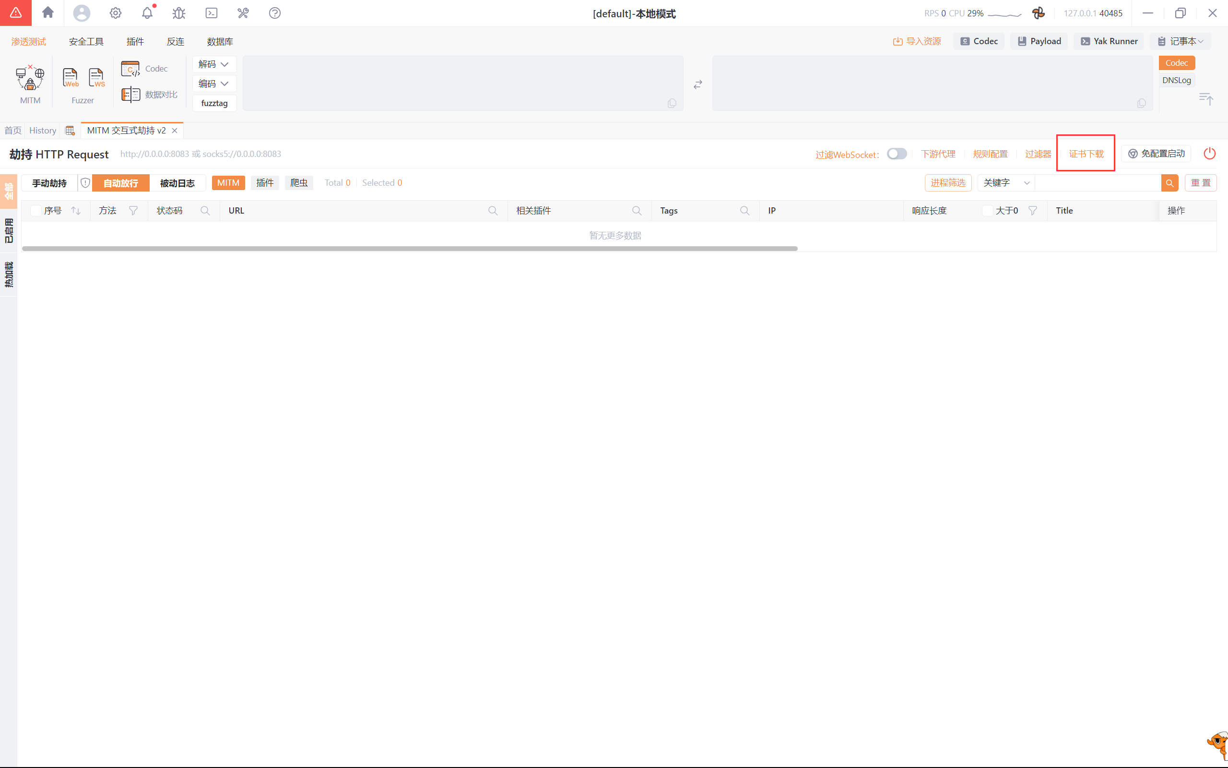Click the notification bell icon

click(147, 13)
